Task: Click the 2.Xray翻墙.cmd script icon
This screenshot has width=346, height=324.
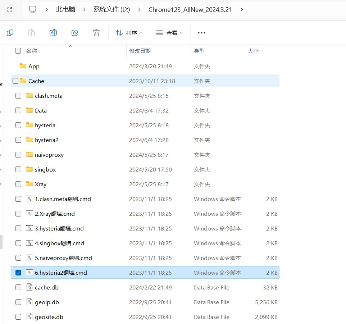Action: pos(29,214)
